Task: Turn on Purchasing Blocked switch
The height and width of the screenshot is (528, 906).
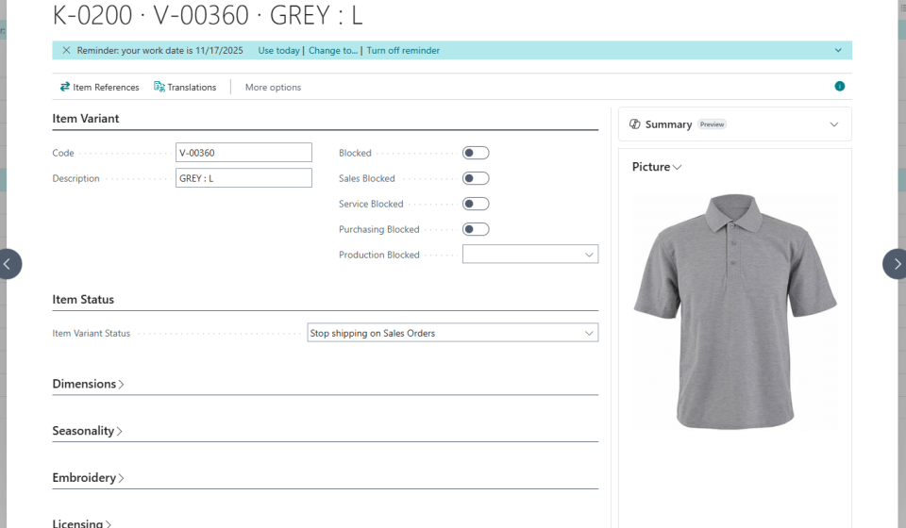Action: [476, 229]
